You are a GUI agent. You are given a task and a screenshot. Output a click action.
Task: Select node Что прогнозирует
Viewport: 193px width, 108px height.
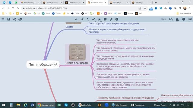(125, 57)
